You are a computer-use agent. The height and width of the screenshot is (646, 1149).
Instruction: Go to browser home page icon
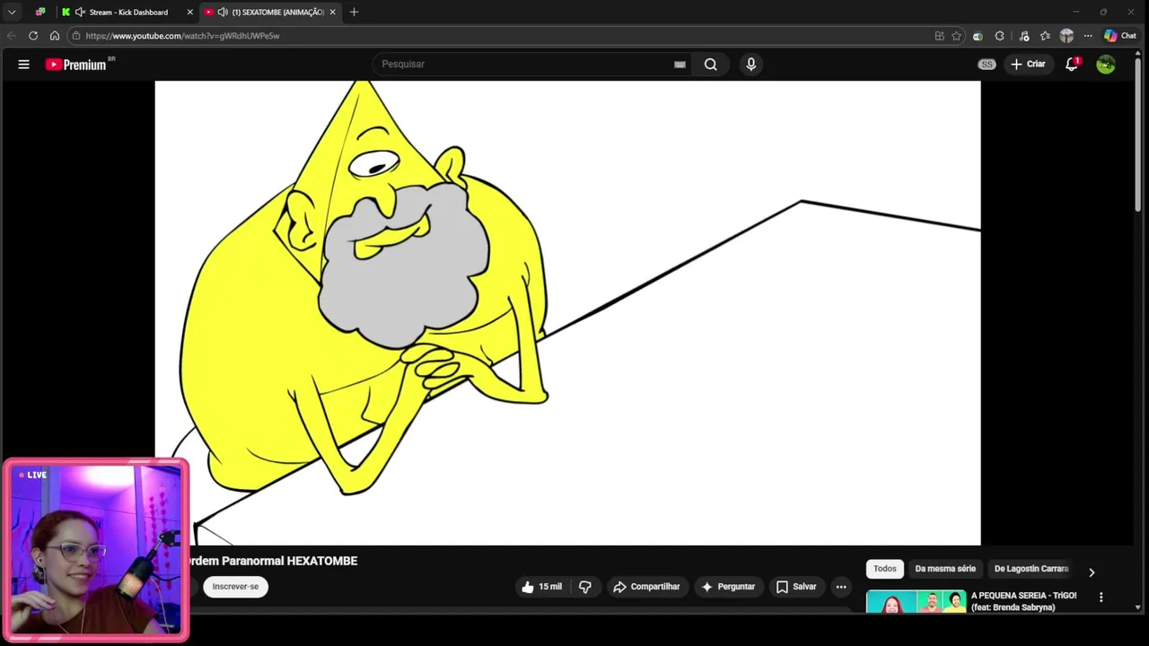[x=55, y=36]
